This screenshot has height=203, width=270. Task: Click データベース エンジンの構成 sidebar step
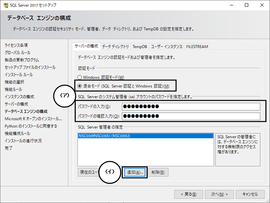[x=26, y=111]
